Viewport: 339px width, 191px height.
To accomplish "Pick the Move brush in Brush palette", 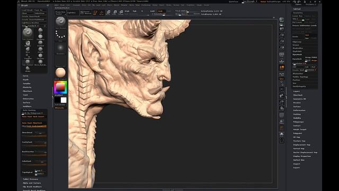I will coord(28,50).
